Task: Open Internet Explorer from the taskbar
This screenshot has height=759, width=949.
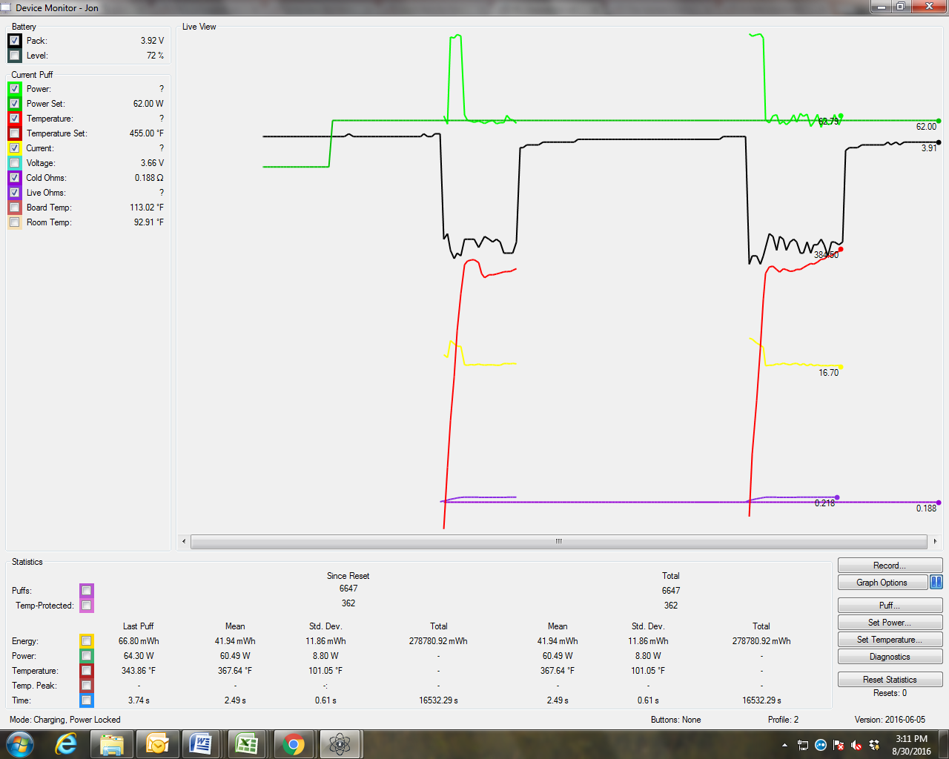Action: point(67,743)
